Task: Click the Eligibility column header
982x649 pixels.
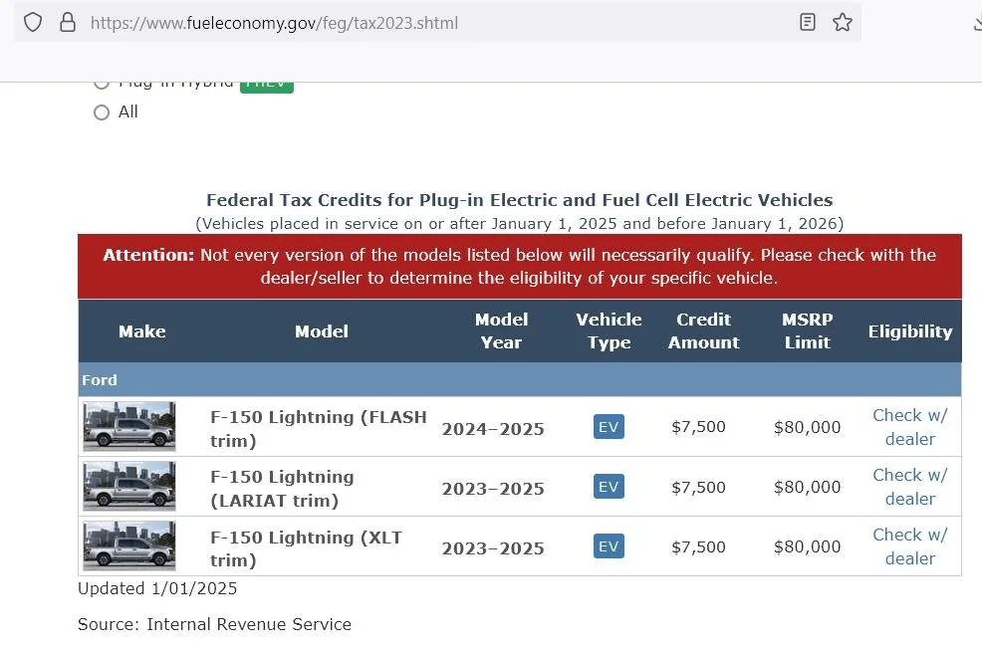Action: point(909,330)
